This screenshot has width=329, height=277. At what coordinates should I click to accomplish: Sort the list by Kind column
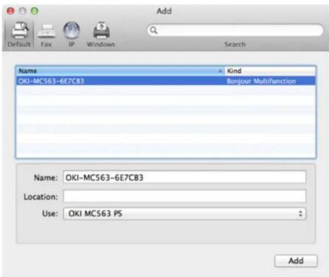pyautogui.click(x=270, y=71)
